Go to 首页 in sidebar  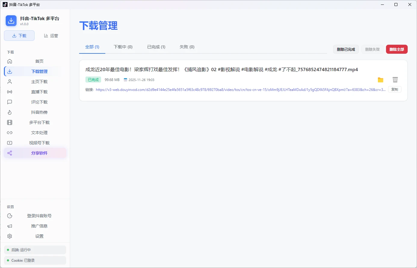(35, 61)
